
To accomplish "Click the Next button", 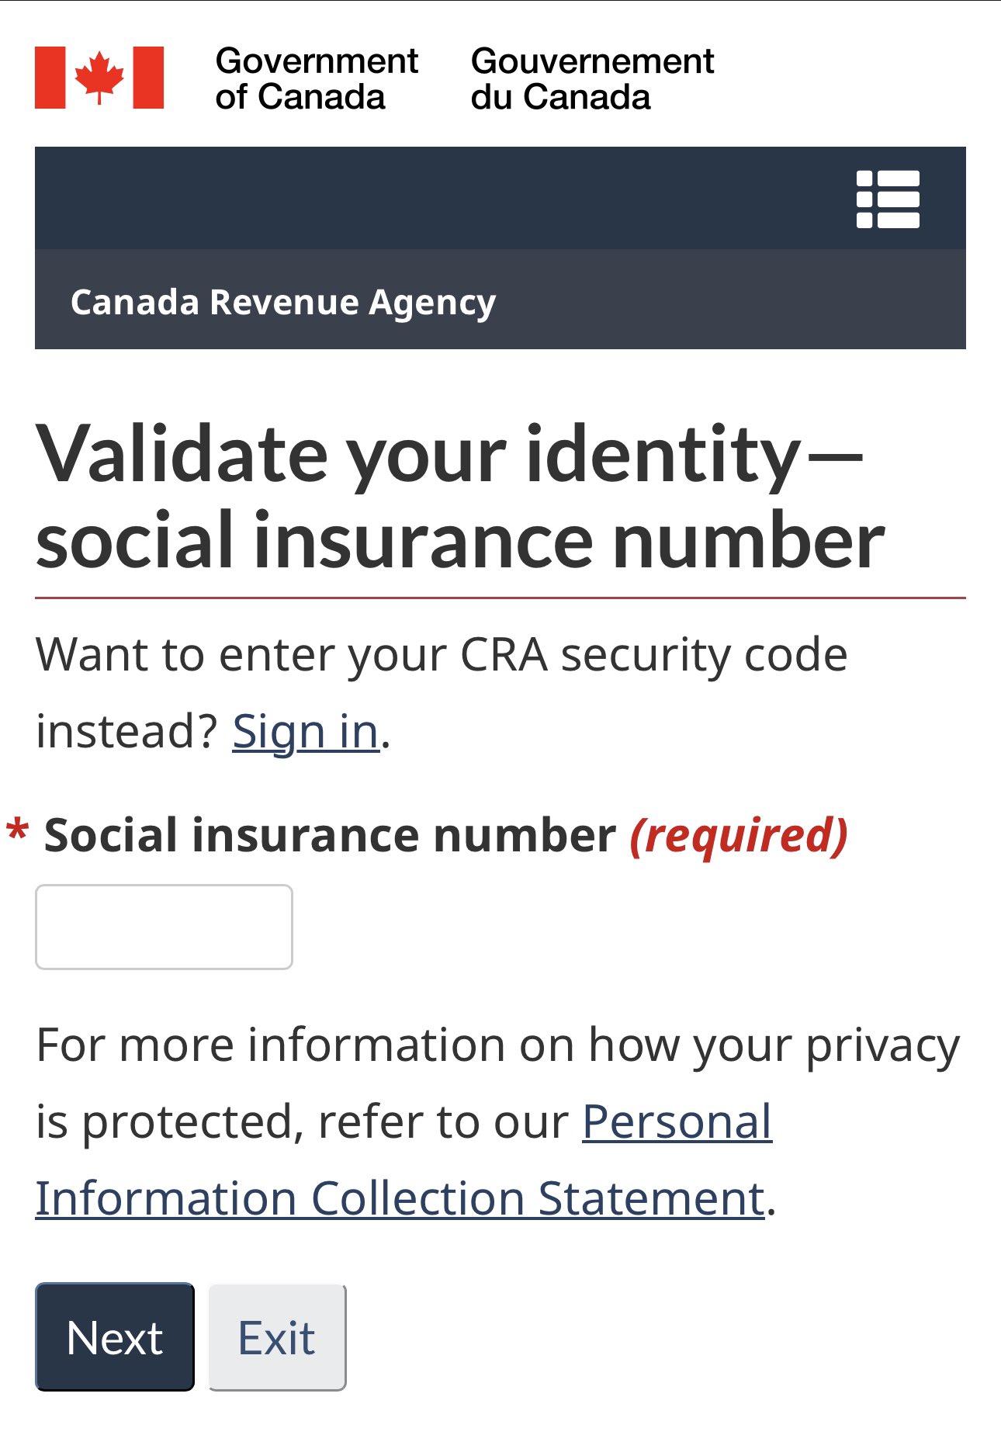I will coord(115,1336).
